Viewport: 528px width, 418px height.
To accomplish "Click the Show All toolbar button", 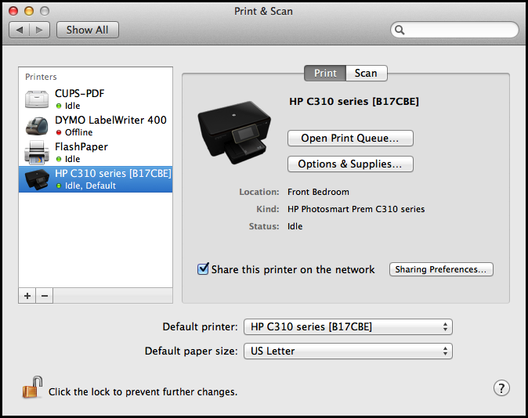I will [87, 30].
